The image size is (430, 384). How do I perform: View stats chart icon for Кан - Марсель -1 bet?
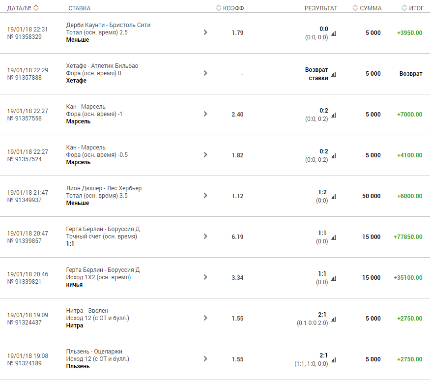pos(334,115)
